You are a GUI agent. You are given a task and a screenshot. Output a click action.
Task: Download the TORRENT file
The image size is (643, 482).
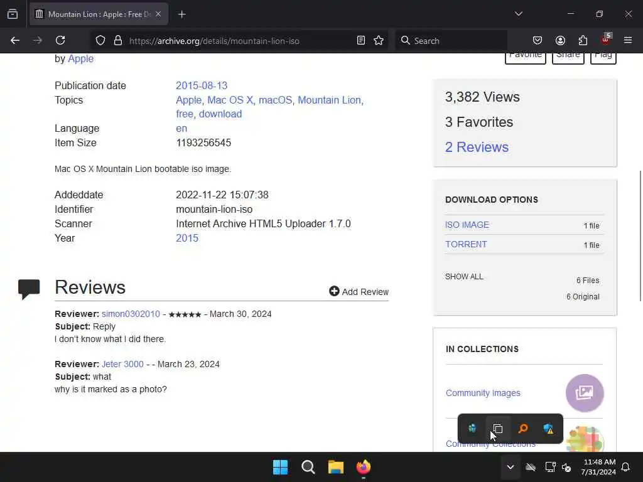pyautogui.click(x=467, y=244)
